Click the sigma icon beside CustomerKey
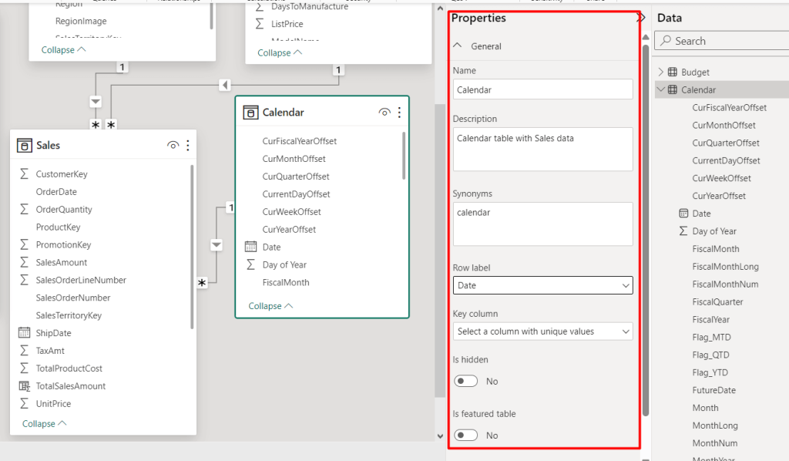 [x=24, y=173]
